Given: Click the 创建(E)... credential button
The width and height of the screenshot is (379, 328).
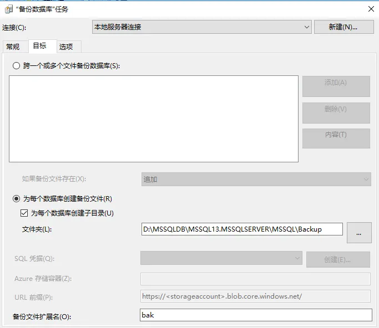Looking at the screenshot, I should pyautogui.click(x=338, y=259).
